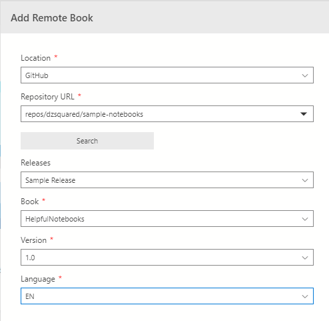
Task: Open the Location dropdown showing GitHub
Action: pyautogui.click(x=167, y=75)
